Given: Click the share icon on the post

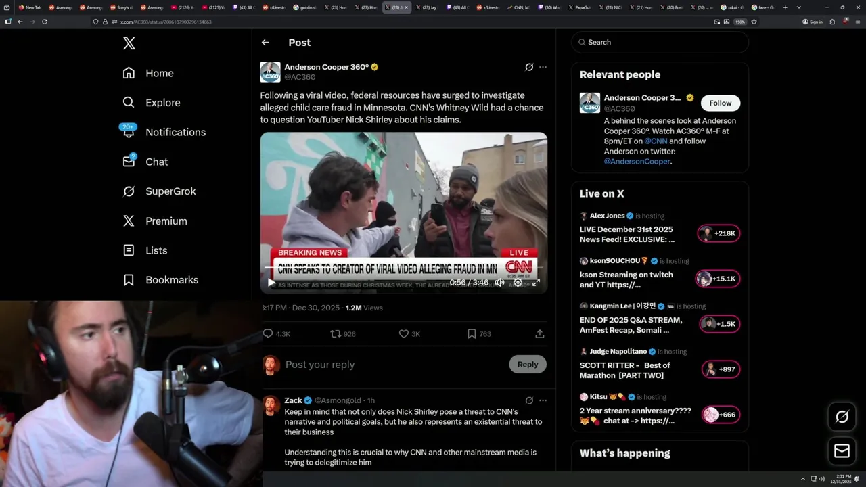Looking at the screenshot, I should [x=539, y=334].
